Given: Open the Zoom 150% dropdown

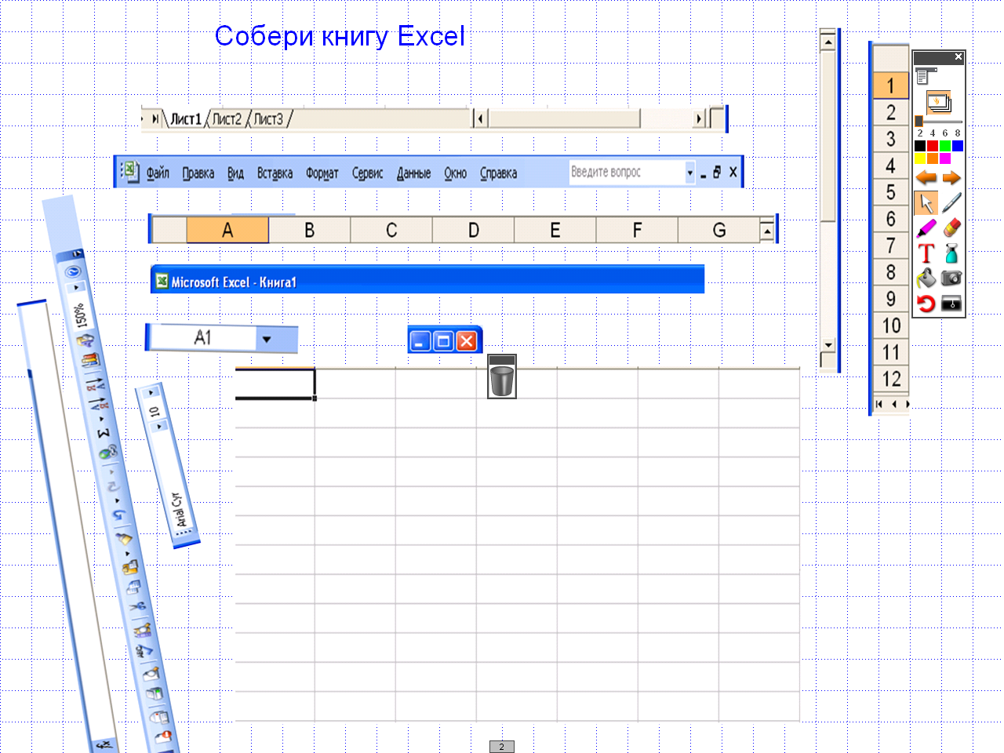Looking at the screenshot, I should 76,287.
